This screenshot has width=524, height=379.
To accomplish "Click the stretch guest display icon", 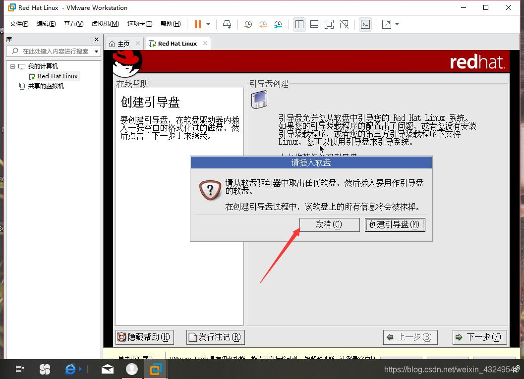I will (386, 24).
